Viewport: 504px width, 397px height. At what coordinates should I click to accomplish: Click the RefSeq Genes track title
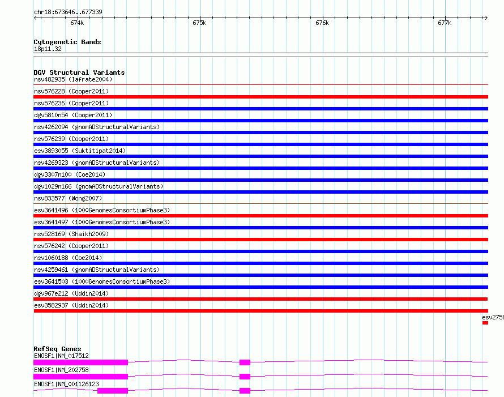[x=57, y=349]
